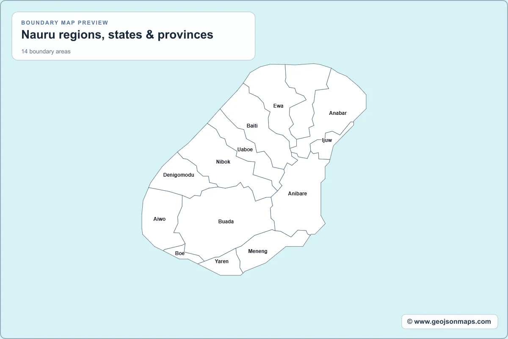The image size is (508, 339).
Task: Select the Boe district label
Action: (x=180, y=253)
